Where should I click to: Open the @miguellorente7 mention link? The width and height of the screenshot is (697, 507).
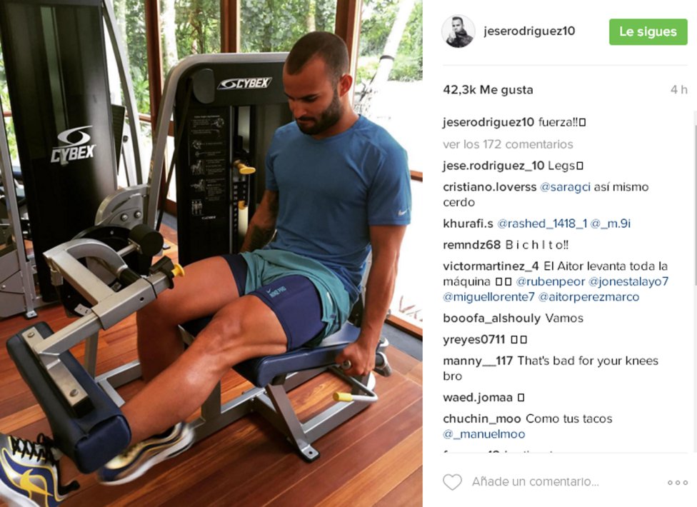click(488, 297)
